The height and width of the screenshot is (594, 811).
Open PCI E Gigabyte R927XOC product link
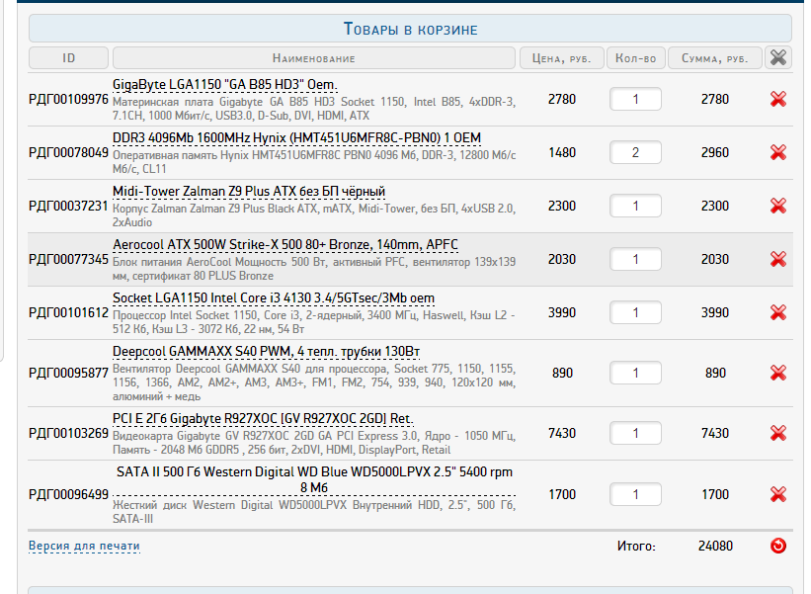point(264,418)
